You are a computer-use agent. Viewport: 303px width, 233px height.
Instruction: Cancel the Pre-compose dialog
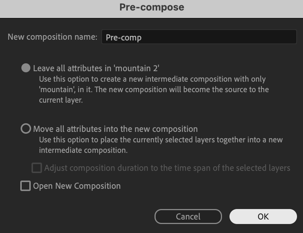[188, 217]
